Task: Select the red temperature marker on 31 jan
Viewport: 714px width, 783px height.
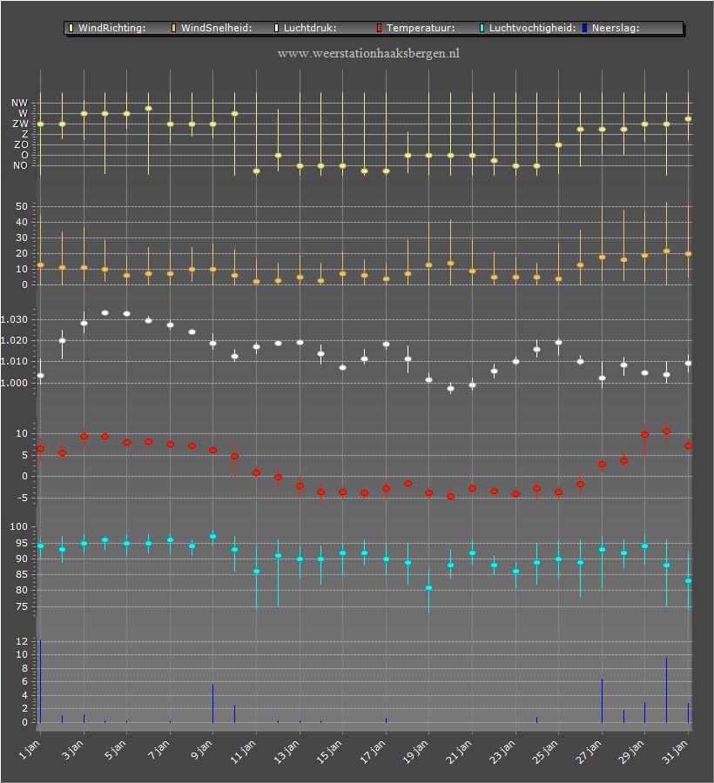Action: (x=688, y=446)
